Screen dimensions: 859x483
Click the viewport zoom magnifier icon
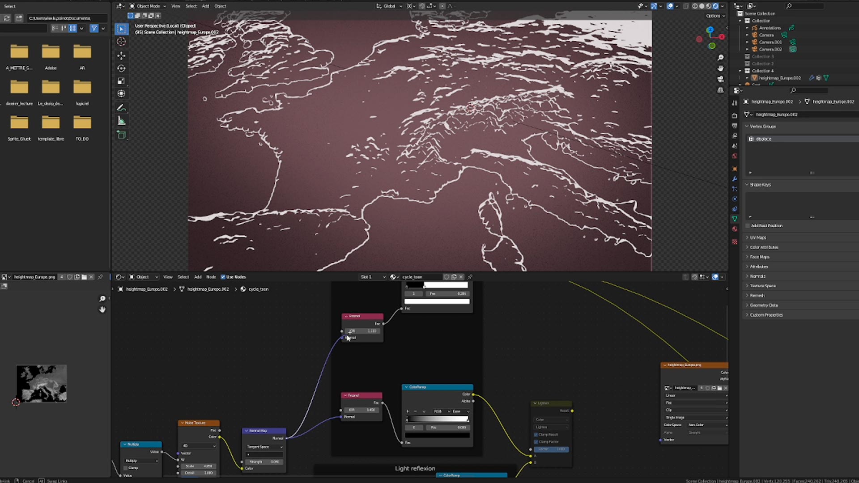pos(720,58)
